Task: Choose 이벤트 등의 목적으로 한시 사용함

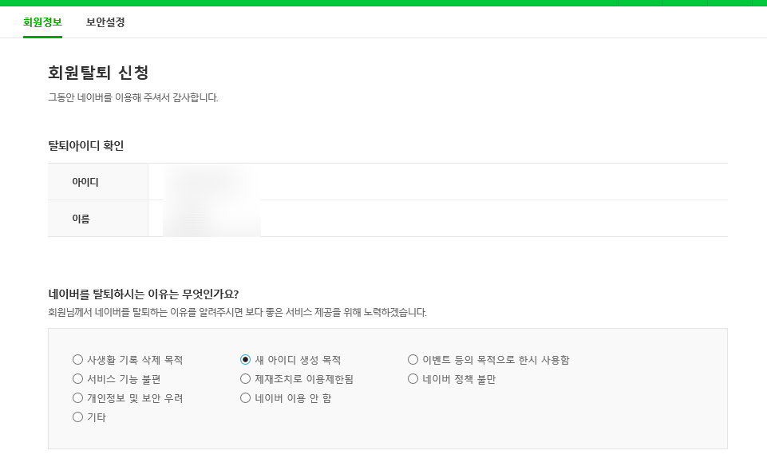Action: pos(413,360)
